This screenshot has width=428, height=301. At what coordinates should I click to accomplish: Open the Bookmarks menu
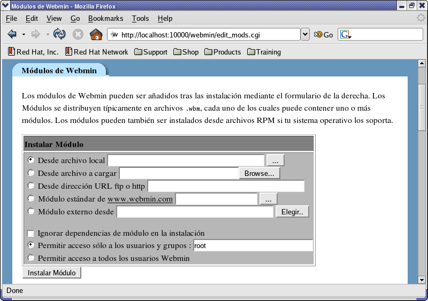[x=105, y=18]
